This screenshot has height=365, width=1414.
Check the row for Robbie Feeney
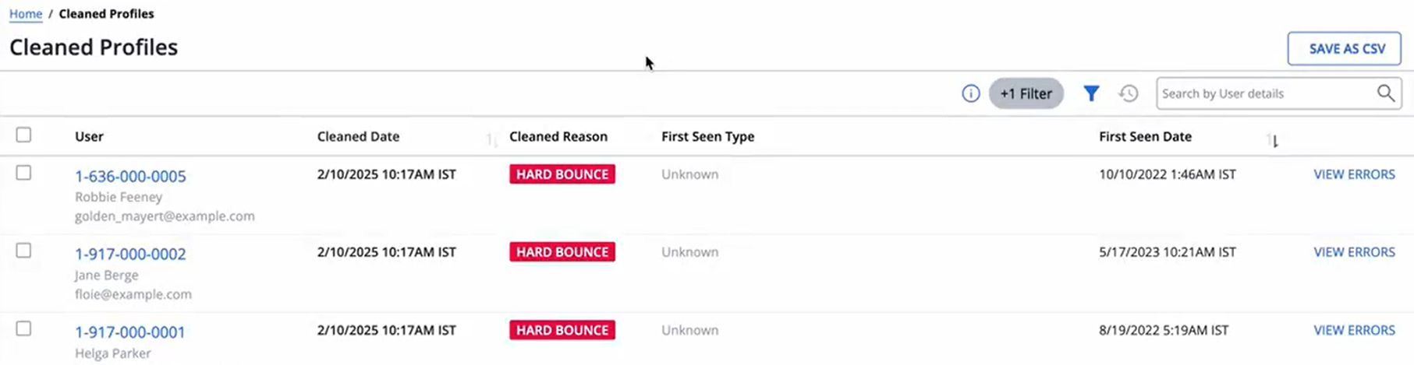24,173
